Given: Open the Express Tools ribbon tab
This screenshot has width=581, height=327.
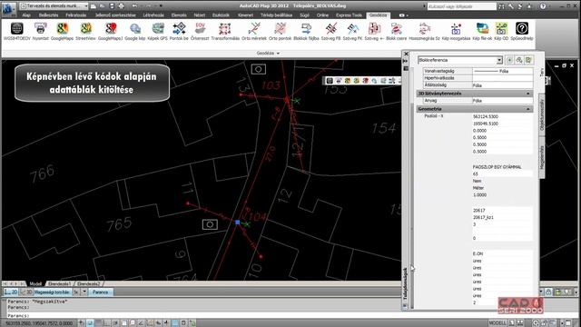Looking at the screenshot, I should tap(349, 15).
